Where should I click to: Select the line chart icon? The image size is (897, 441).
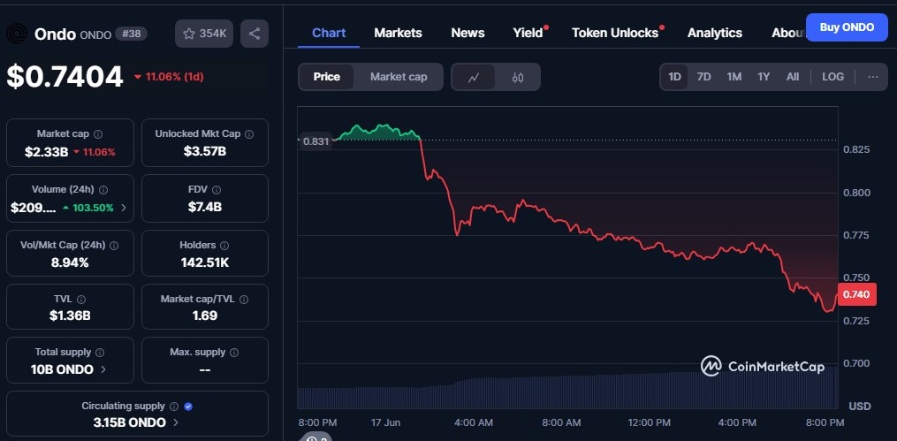pos(474,77)
